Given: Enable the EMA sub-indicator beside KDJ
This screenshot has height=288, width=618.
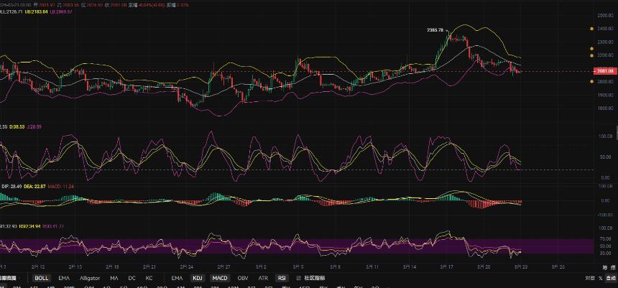Looking at the screenshot, I should click(177, 278).
